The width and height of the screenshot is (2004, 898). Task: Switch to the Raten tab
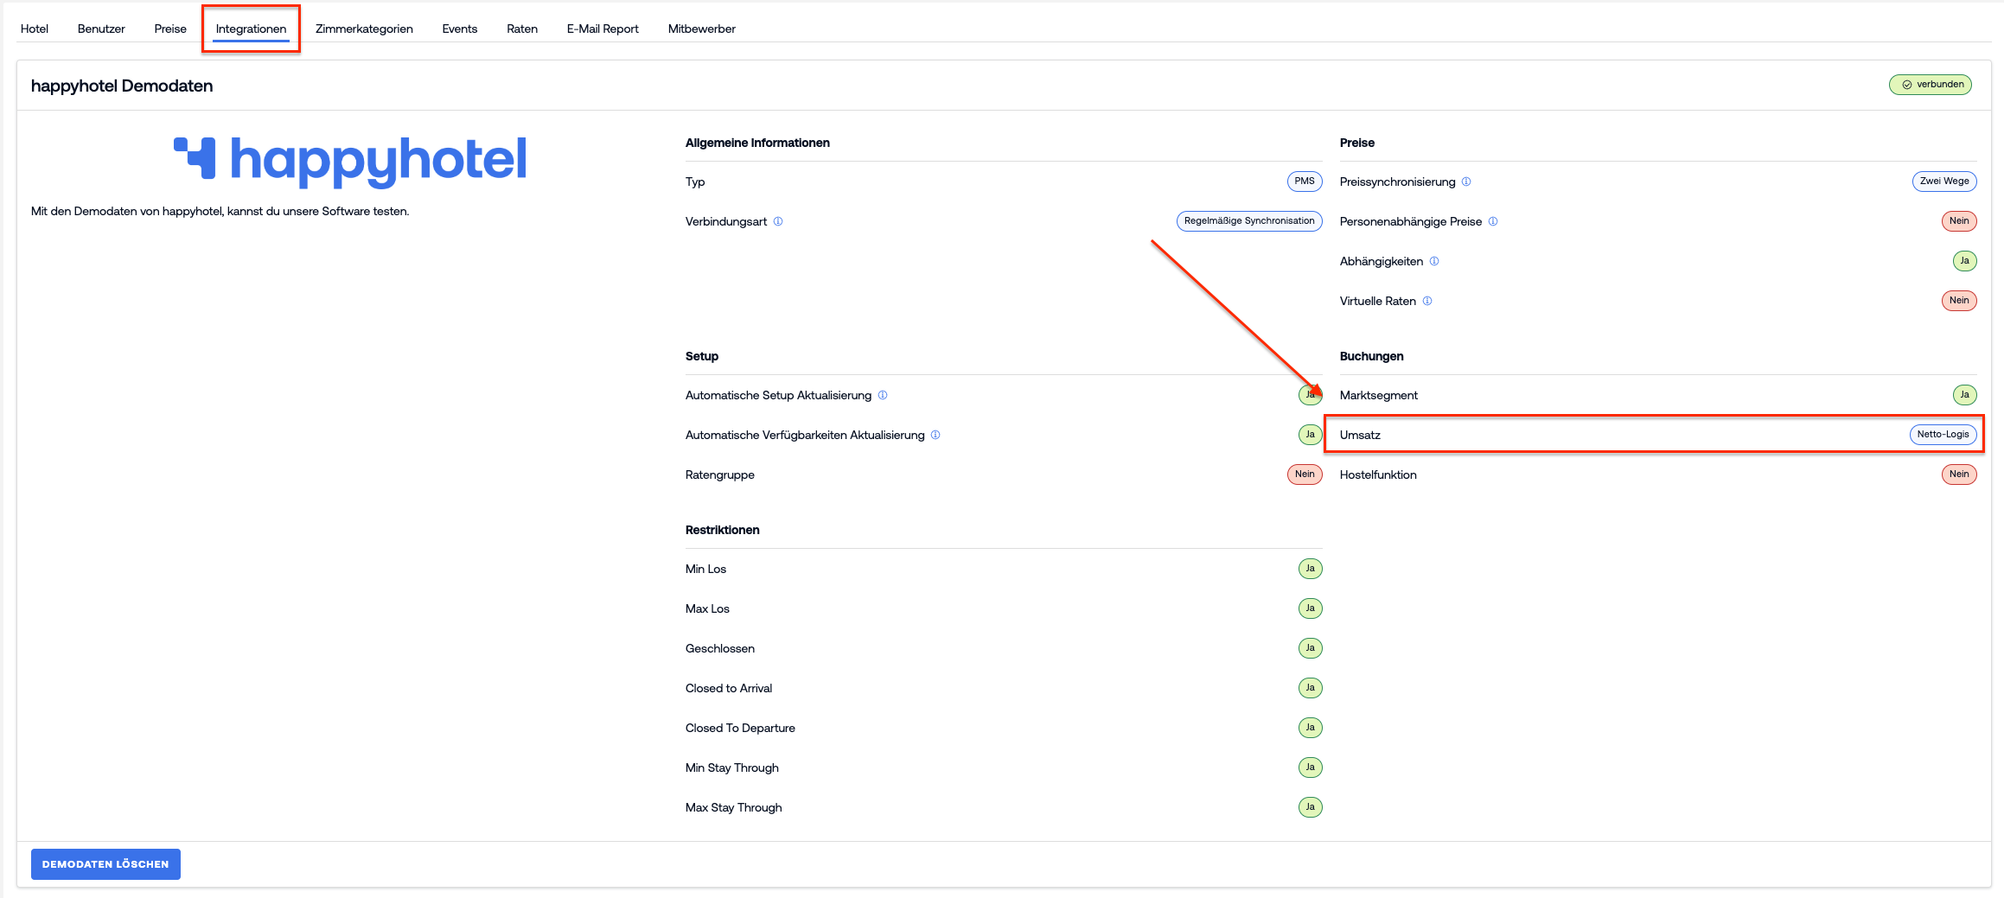click(x=522, y=29)
